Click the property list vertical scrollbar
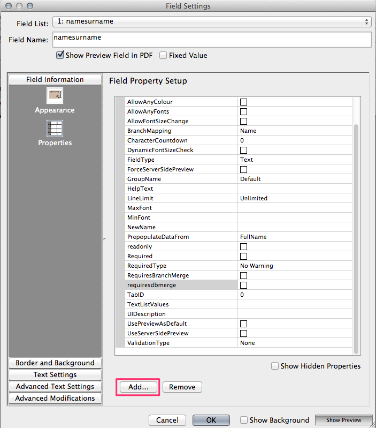The width and height of the screenshot is (376, 428). (357, 236)
